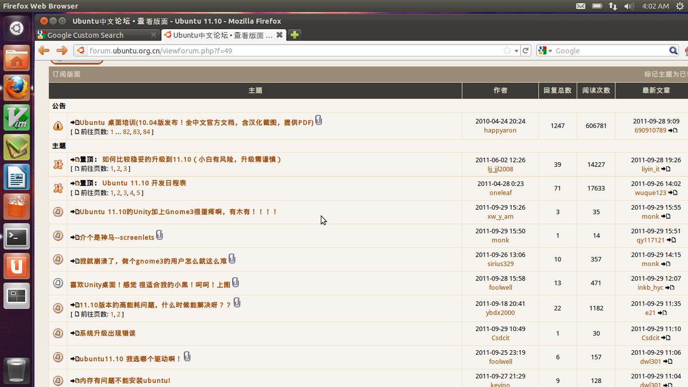Open Terminal from the launcher
Viewport: 688px width, 387px height.
coord(17,237)
